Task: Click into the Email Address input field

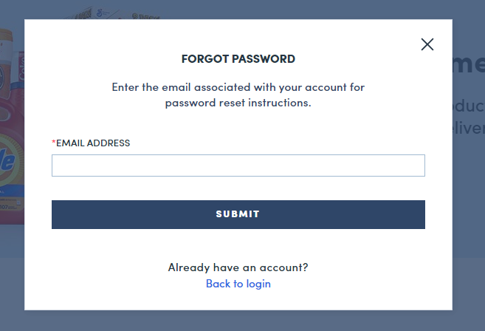Action: [x=238, y=165]
